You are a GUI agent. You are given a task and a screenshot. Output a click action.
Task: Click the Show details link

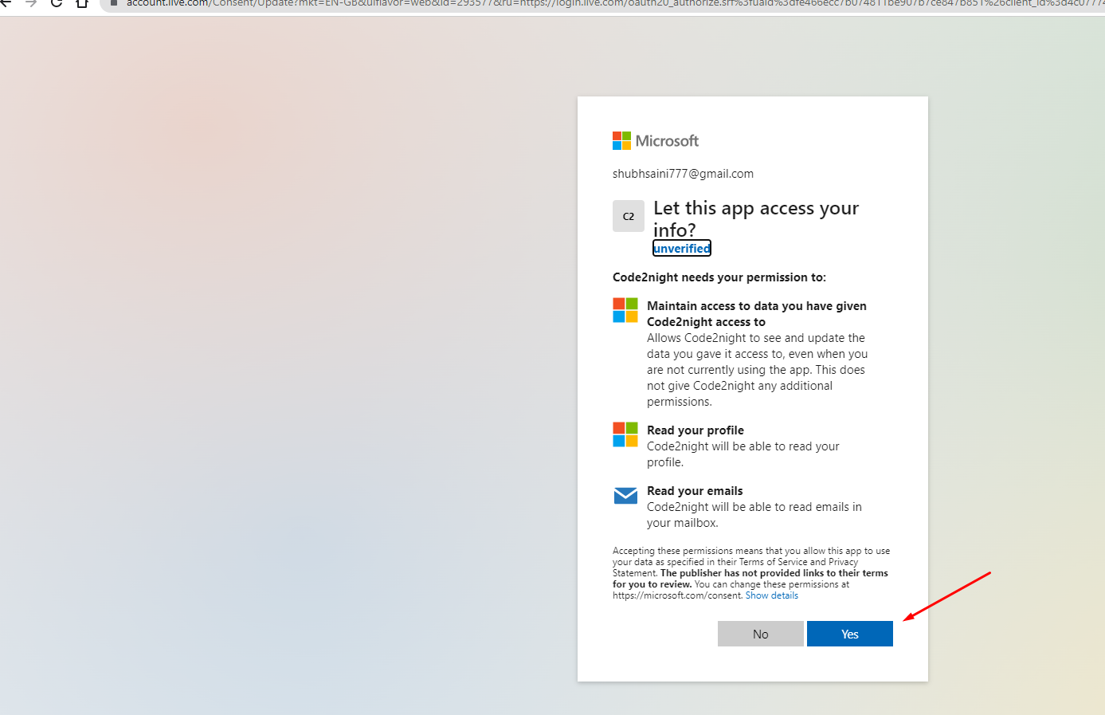click(771, 595)
